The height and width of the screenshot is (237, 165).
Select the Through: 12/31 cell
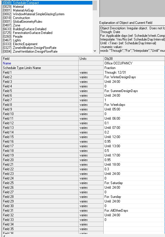click(x=134, y=72)
